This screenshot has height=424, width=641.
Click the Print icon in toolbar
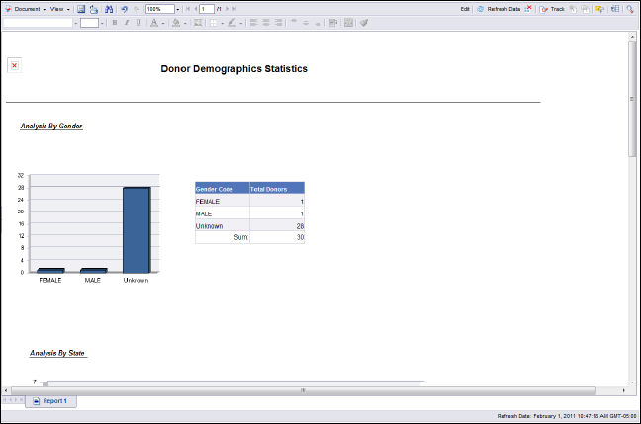[93, 8]
